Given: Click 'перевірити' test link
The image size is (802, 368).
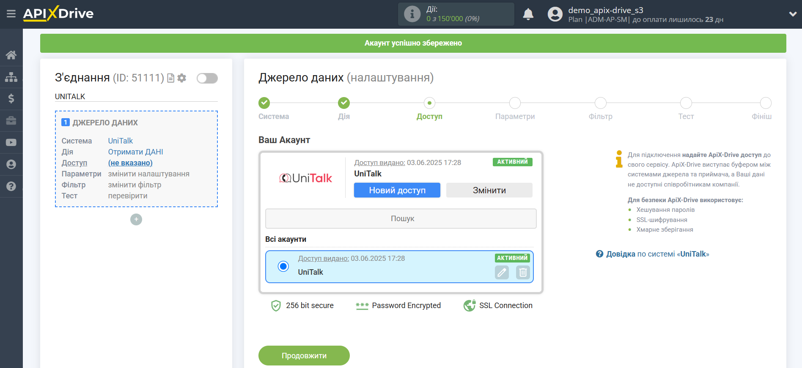Looking at the screenshot, I should pos(128,196).
